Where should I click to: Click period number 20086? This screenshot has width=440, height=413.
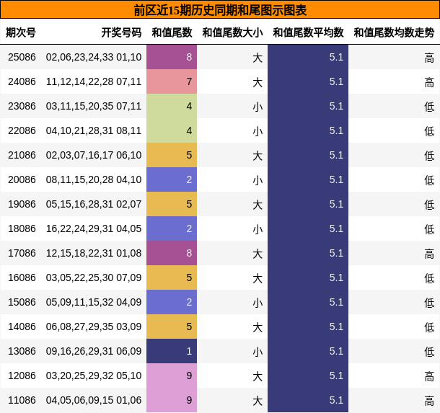point(22,179)
